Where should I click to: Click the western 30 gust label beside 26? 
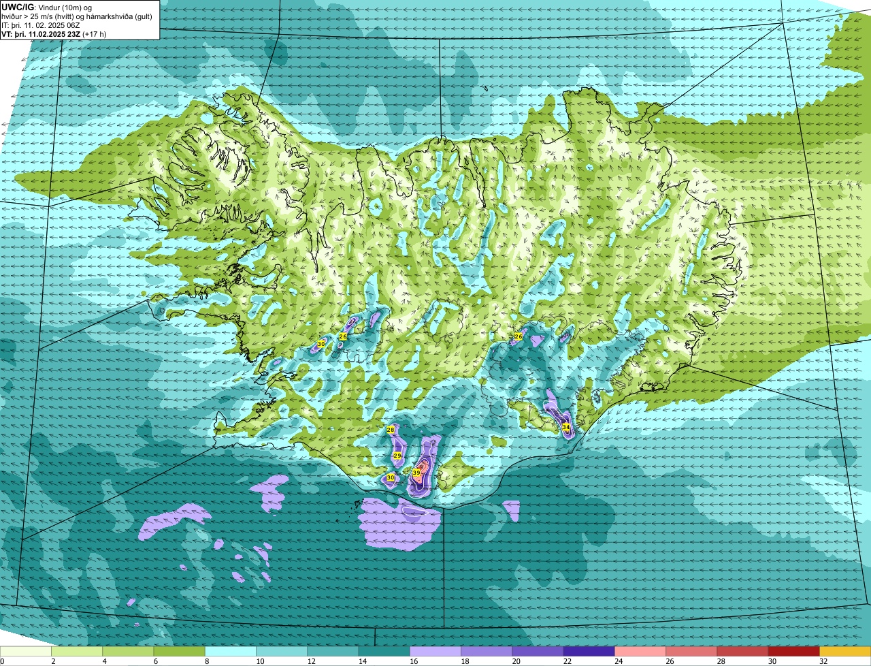tap(321, 345)
